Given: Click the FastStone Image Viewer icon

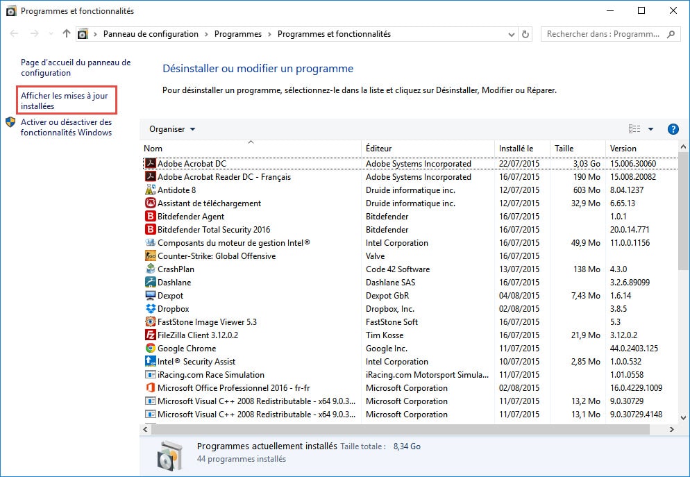Looking at the screenshot, I should [151, 321].
